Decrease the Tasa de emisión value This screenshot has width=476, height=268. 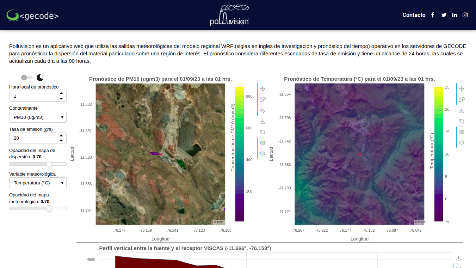tap(61, 141)
